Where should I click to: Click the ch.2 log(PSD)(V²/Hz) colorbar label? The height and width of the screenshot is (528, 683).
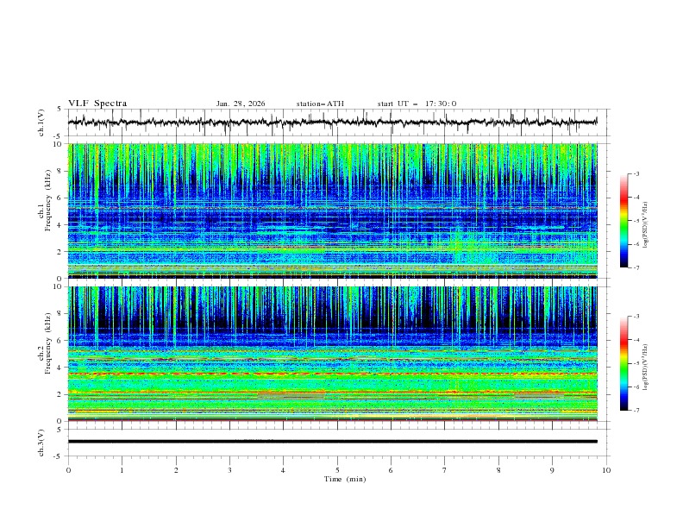(645, 367)
